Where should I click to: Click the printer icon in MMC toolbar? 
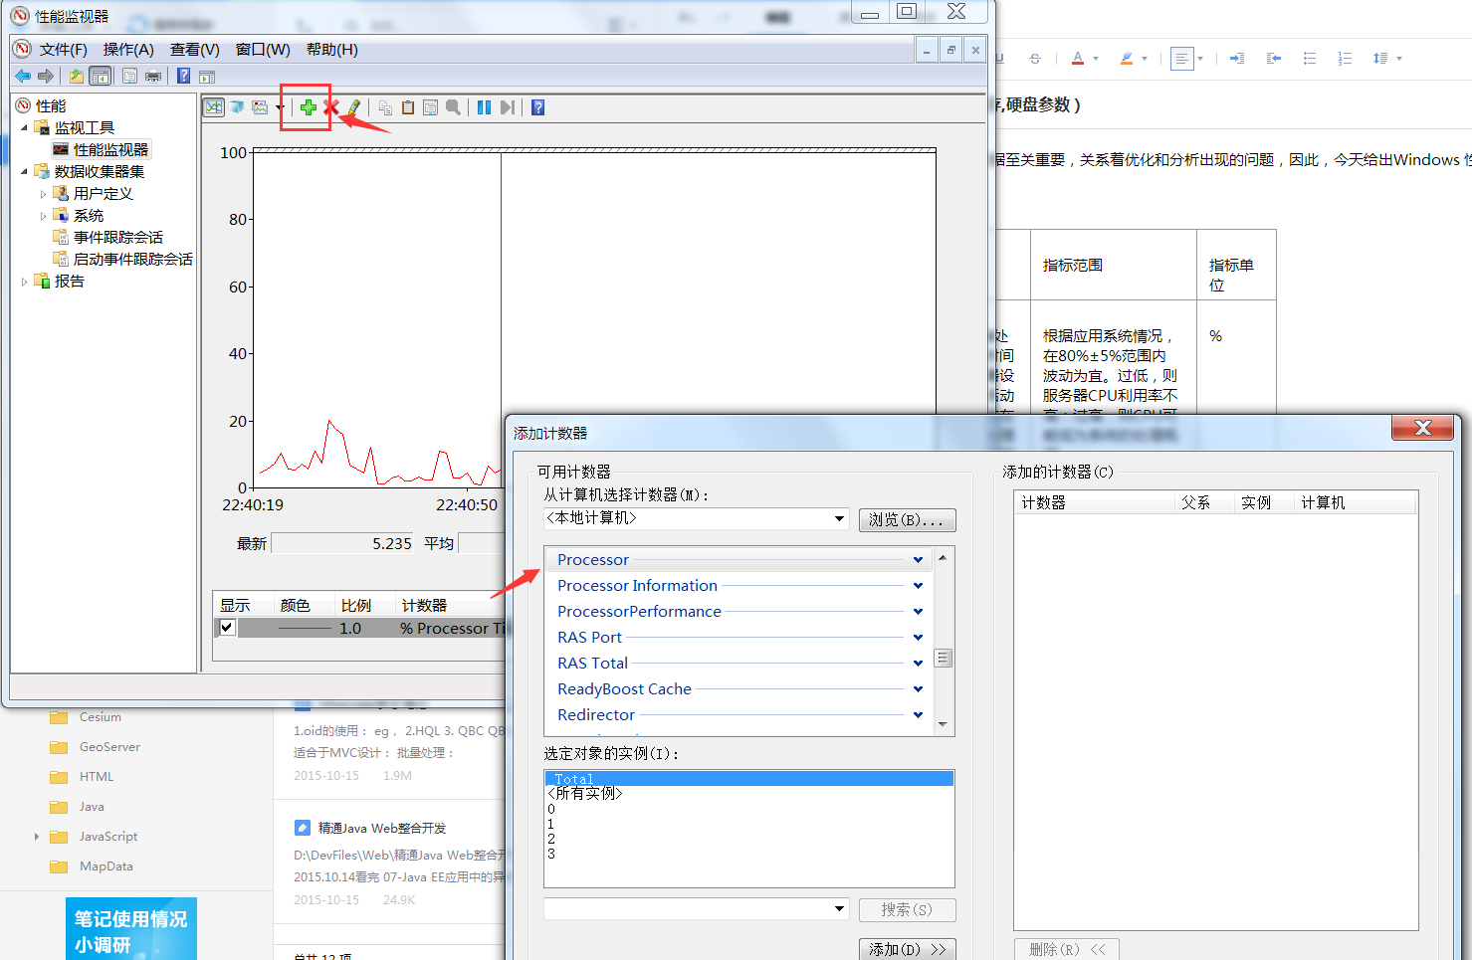click(153, 77)
